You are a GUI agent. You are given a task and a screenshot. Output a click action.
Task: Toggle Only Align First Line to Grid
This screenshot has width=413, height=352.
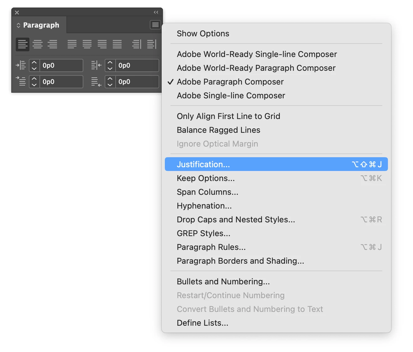[x=276, y=116]
